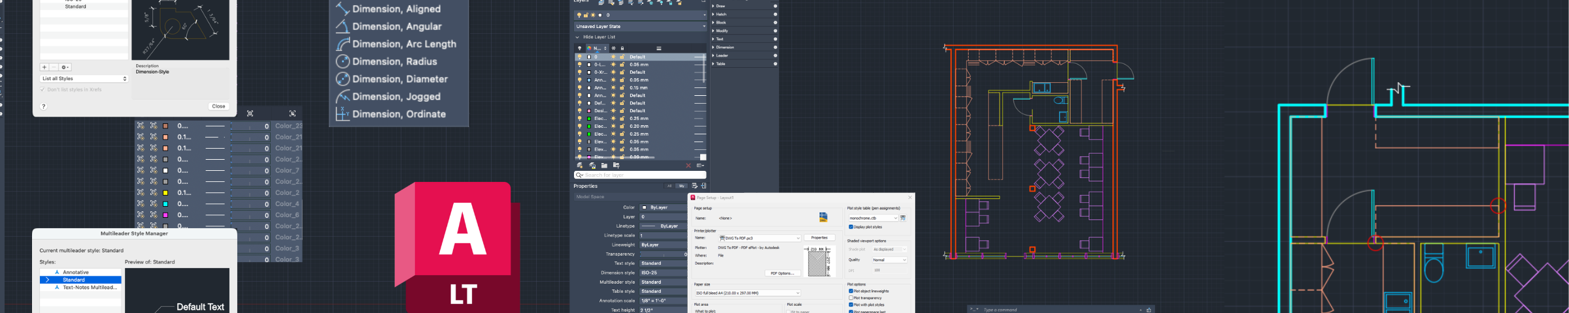This screenshot has width=1569, height=313.
Task: Toggle light bulb visibility of layer 0
Action: pos(579,57)
